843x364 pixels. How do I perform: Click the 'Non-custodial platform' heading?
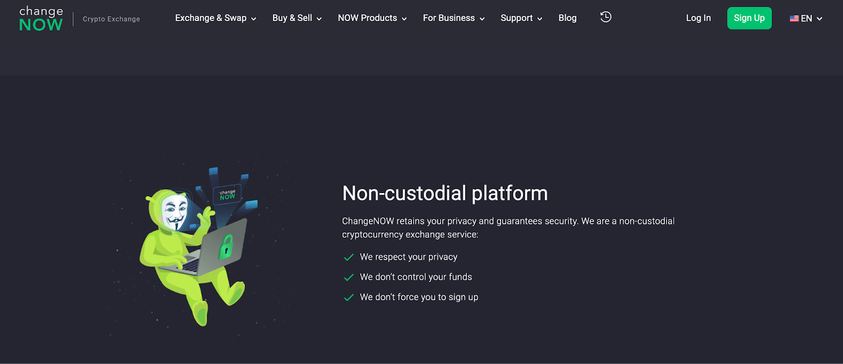pyautogui.click(x=445, y=193)
